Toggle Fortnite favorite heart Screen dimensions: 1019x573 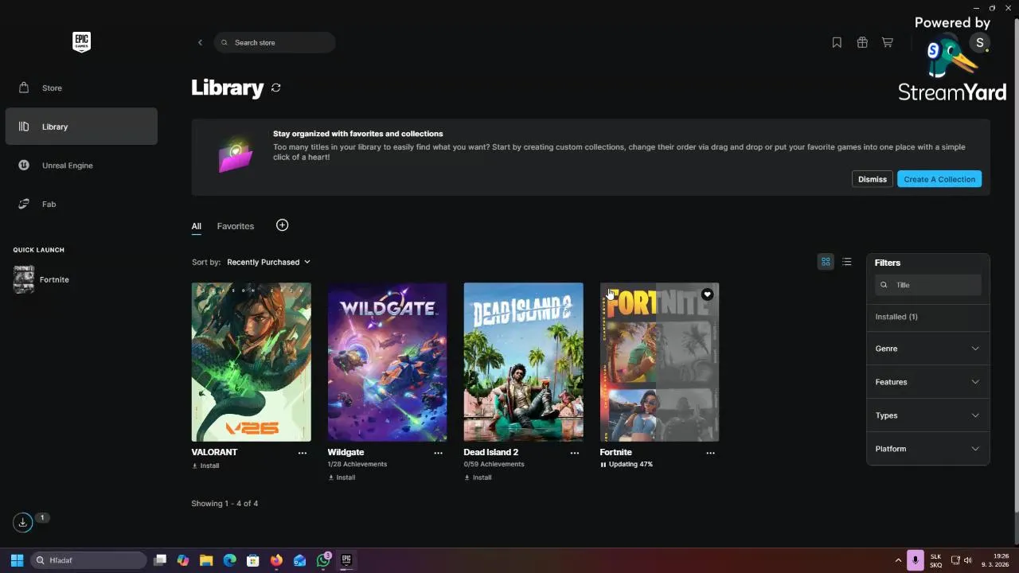click(x=707, y=294)
